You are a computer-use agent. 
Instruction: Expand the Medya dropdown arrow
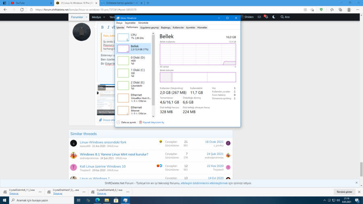click(104, 17)
